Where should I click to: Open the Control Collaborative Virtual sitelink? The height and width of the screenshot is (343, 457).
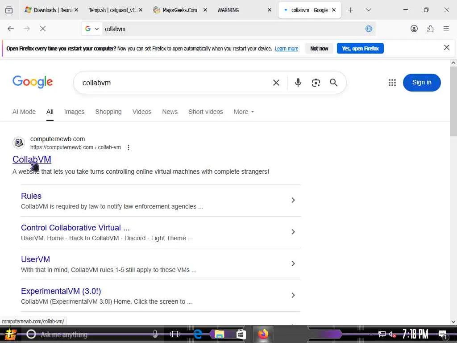tap(75, 227)
